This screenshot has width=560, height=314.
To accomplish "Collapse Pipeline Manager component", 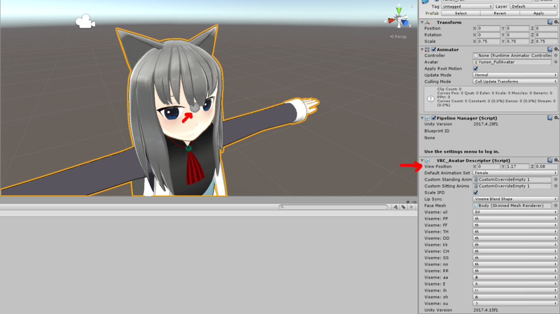I will (x=422, y=118).
